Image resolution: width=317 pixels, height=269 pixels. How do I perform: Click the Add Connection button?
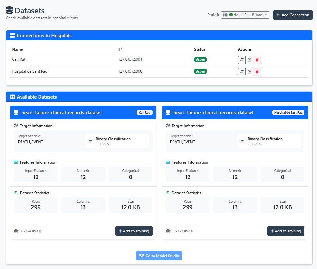click(293, 15)
